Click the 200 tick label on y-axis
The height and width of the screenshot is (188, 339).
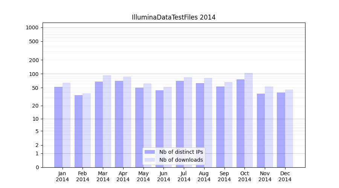click(34, 60)
